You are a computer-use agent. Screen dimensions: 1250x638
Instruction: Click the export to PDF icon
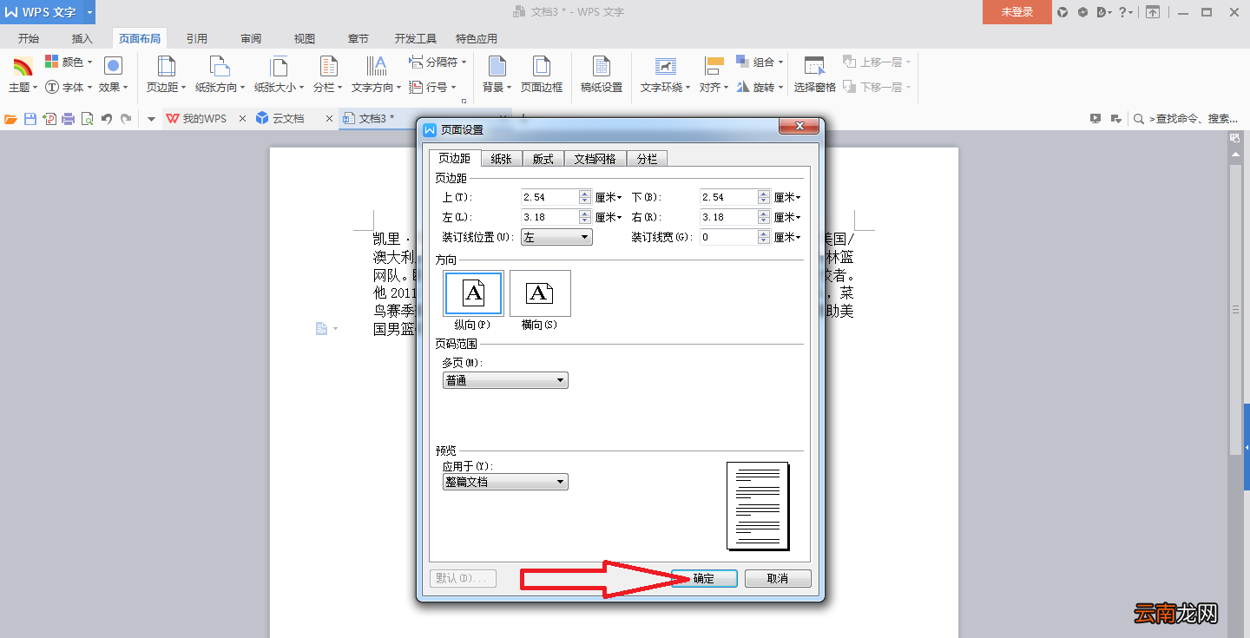pyautogui.click(x=49, y=119)
